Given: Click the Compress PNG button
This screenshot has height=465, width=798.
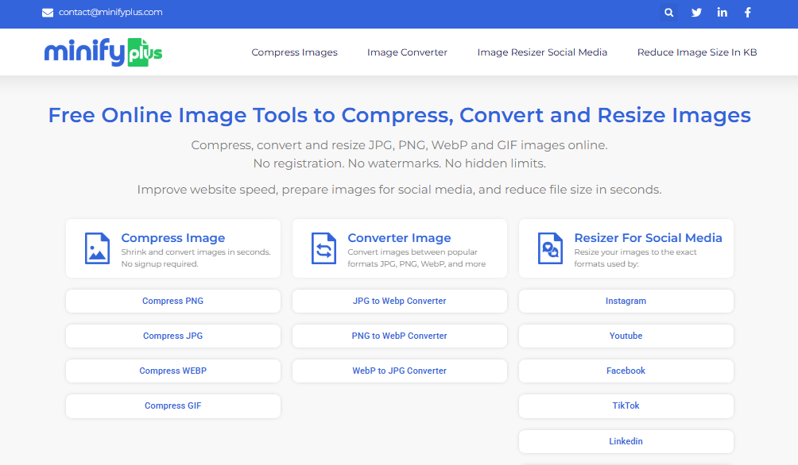Looking at the screenshot, I should click(x=172, y=301).
